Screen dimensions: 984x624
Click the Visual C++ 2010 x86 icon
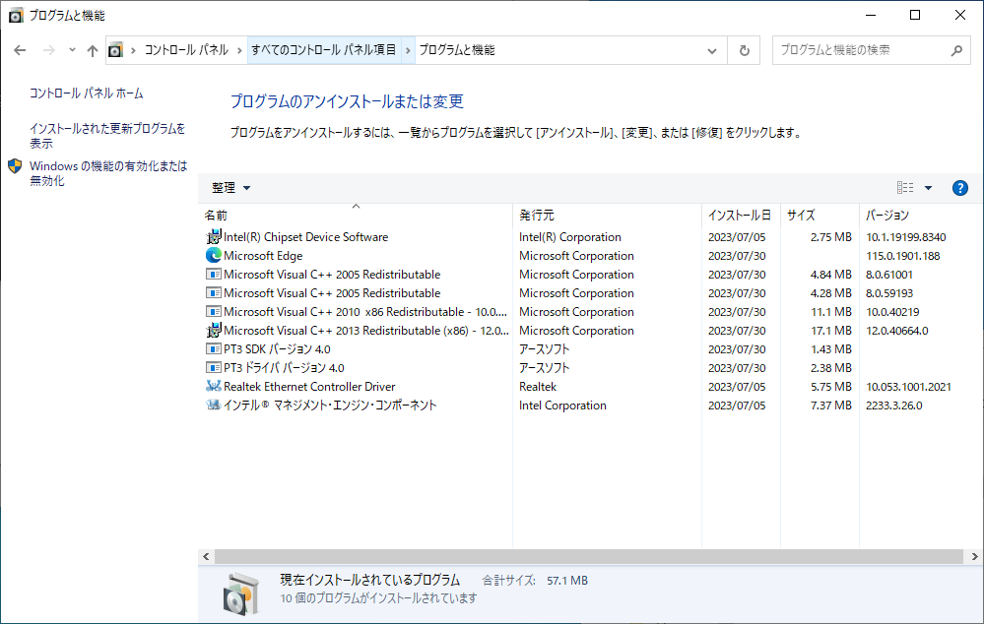[214, 312]
